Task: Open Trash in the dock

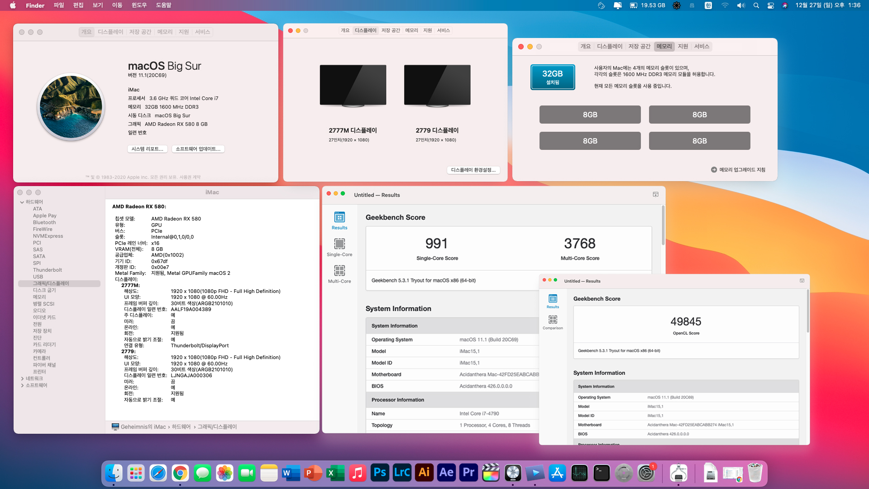Action: click(x=755, y=473)
